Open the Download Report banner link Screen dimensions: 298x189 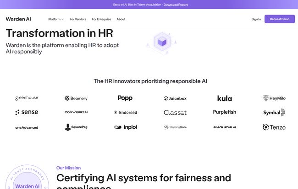(x=176, y=5)
